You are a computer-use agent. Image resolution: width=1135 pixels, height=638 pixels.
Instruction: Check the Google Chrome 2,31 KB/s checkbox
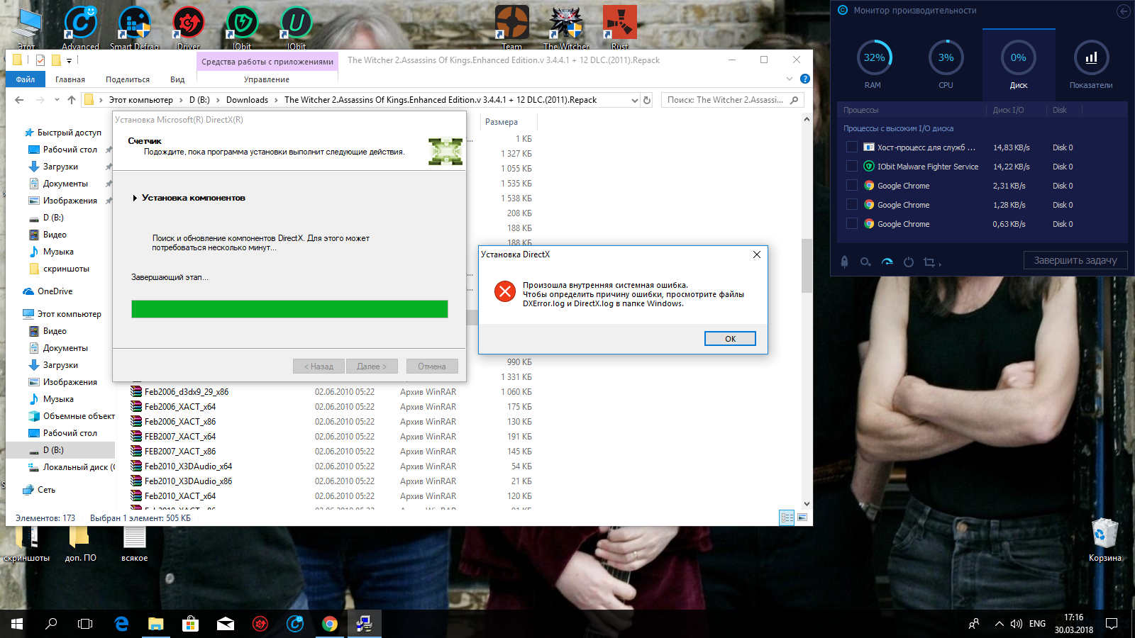click(x=851, y=185)
